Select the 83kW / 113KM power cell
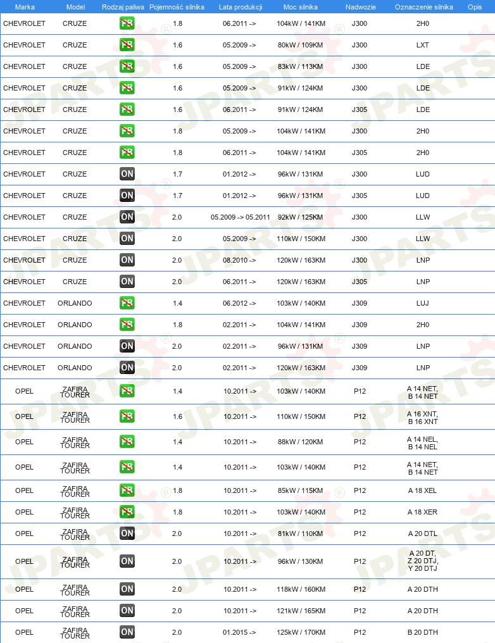This screenshot has height=643, width=495. (x=300, y=66)
